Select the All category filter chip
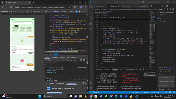 16,26
